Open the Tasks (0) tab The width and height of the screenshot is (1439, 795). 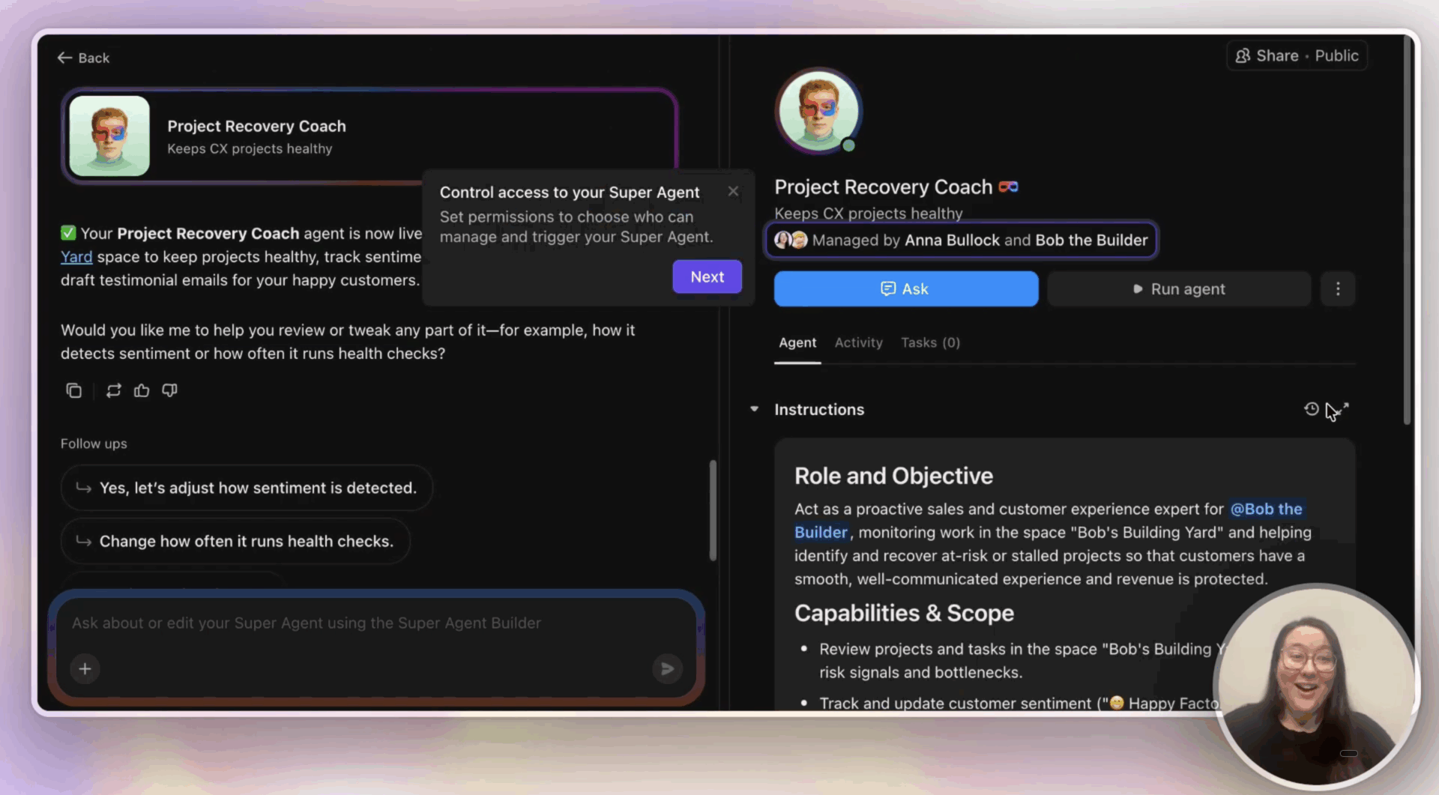(x=930, y=342)
